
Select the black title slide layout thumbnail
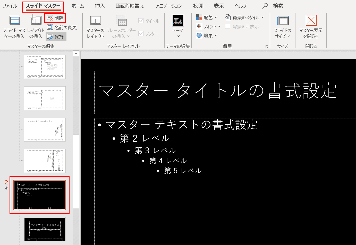[x=45, y=229]
